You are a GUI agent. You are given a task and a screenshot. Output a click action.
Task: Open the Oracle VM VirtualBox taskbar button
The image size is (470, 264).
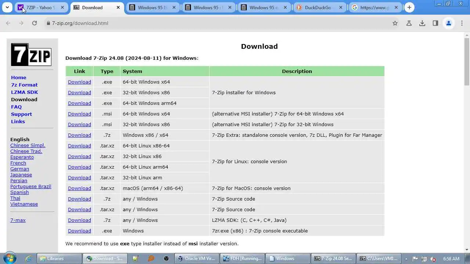click(x=196, y=258)
